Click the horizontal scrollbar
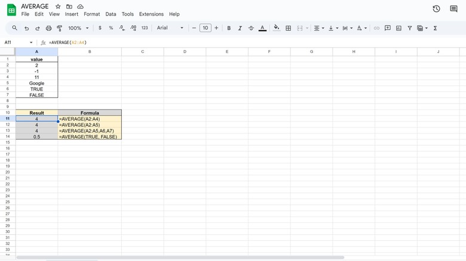Screen dimensions: 466x261 [x=180, y=257]
